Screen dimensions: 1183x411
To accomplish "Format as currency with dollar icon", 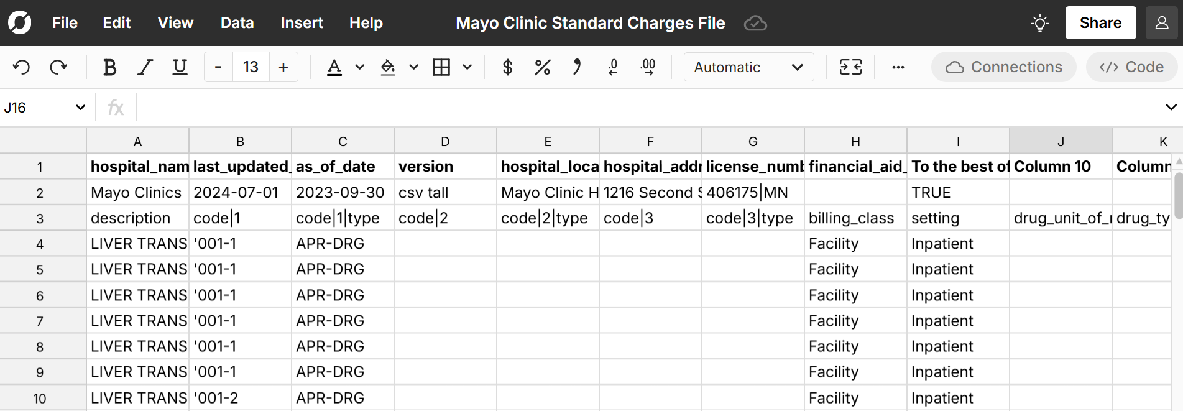I will pyautogui.click(x=507, y=67).
